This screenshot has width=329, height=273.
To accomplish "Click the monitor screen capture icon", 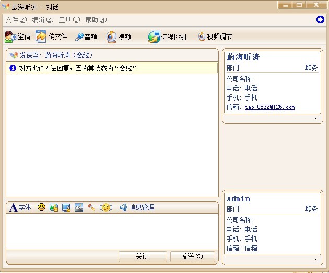I will [66, 207].
